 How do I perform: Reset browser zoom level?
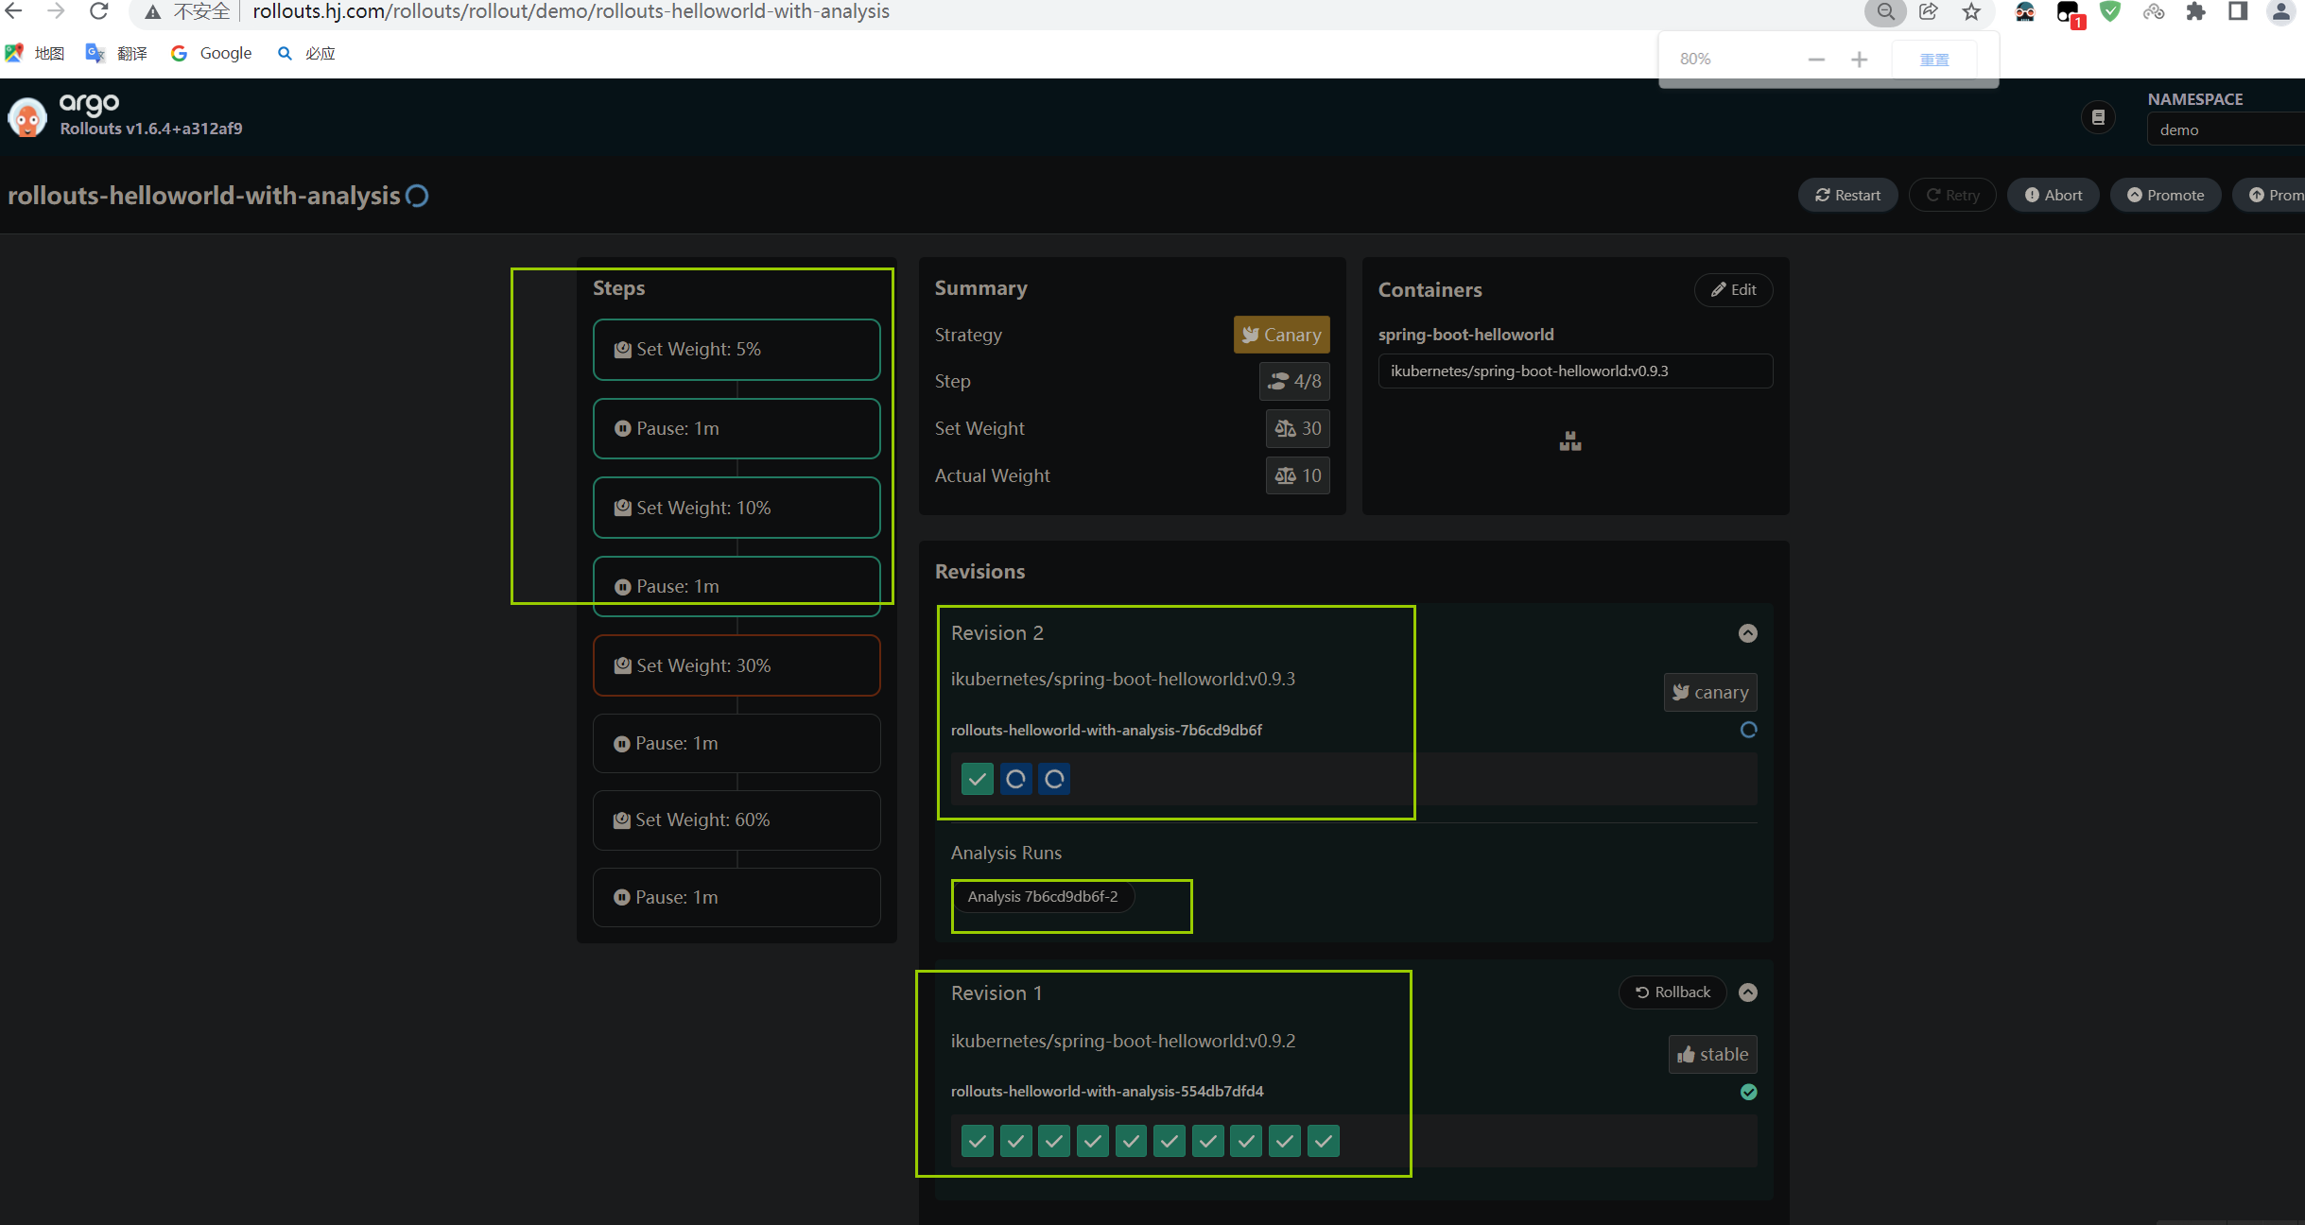[x=1934, y=60]
